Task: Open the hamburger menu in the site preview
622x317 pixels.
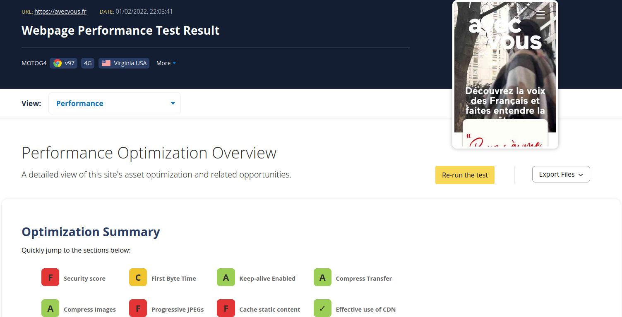Action: [x=540, y=16]
